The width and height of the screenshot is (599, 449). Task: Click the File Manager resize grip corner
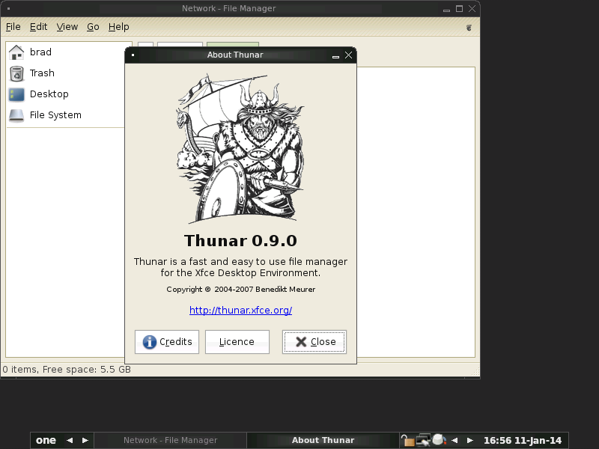[476, 371]
